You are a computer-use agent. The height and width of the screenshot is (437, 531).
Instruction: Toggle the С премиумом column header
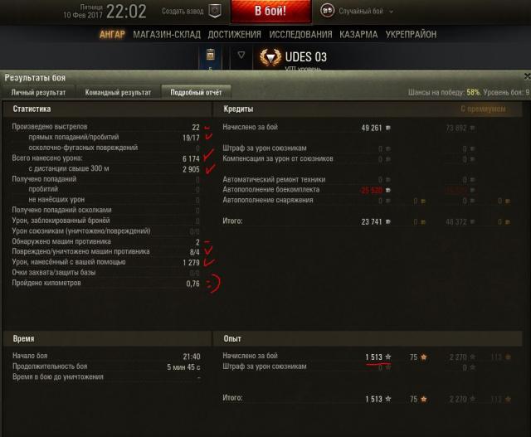[483, 109]
